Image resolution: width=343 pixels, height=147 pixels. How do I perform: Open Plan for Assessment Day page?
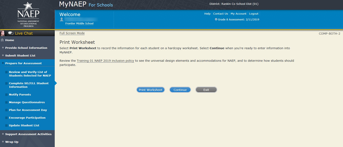[28, 110]
